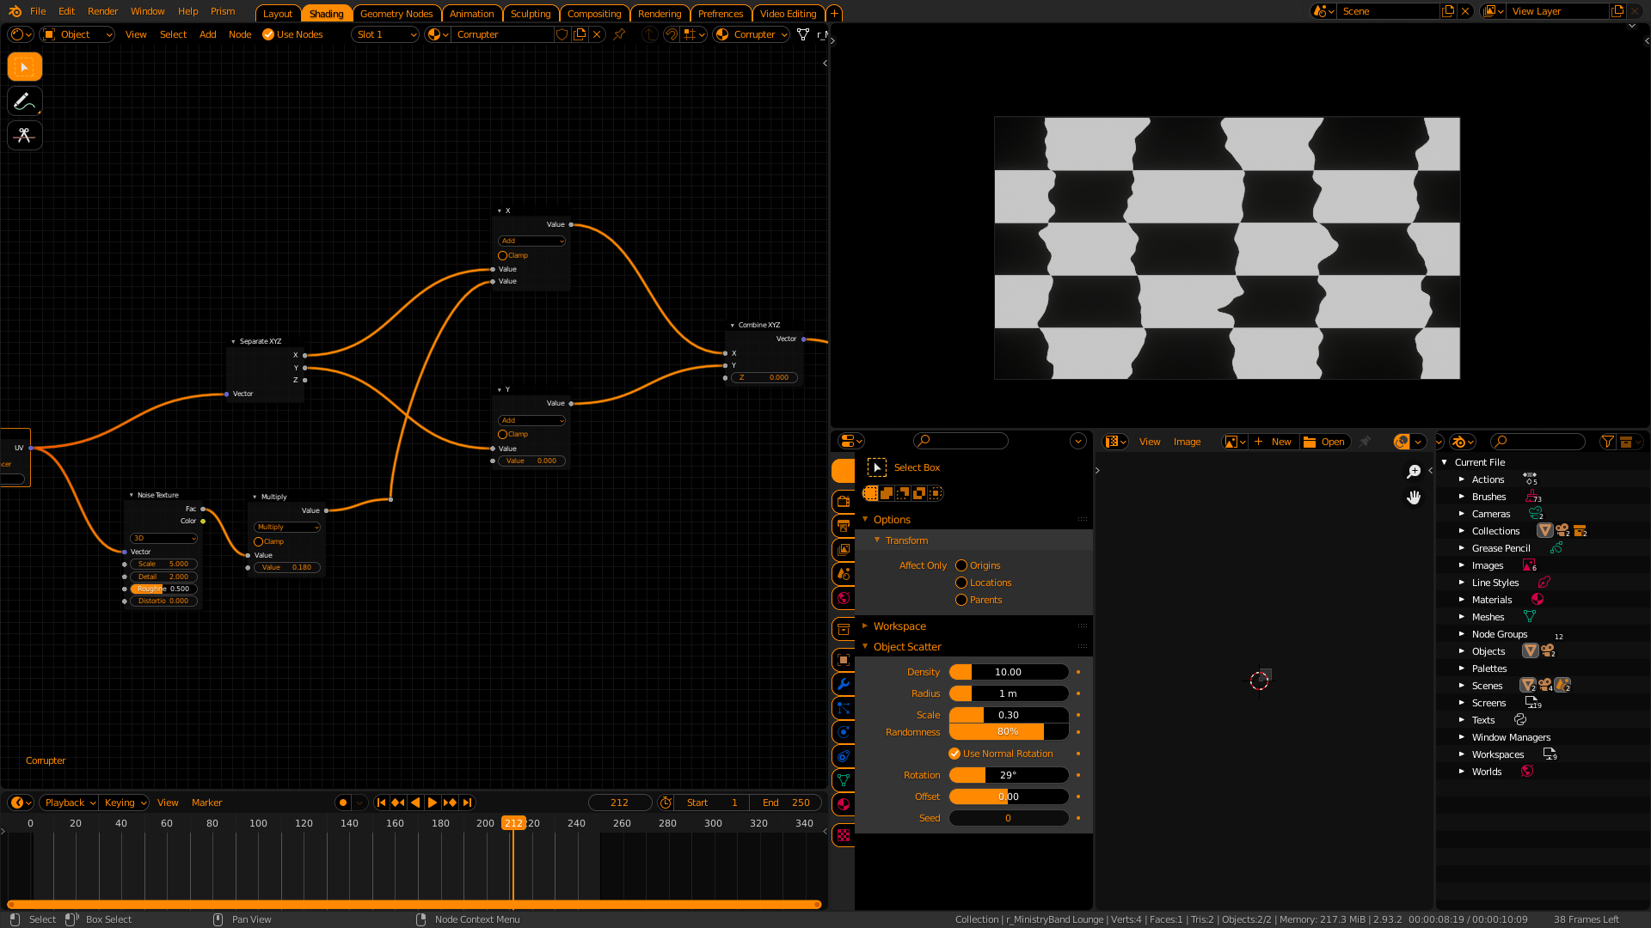Click the pan hand icon in image editor
Image resolution: width=1651 pixels, height=928 pixels.
tap(1414, 498)
